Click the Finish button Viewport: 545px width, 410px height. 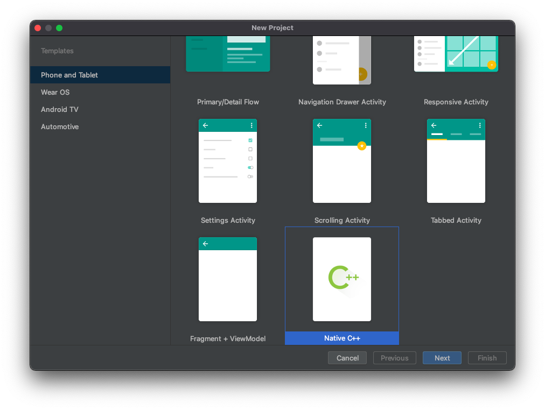[487, 358]
